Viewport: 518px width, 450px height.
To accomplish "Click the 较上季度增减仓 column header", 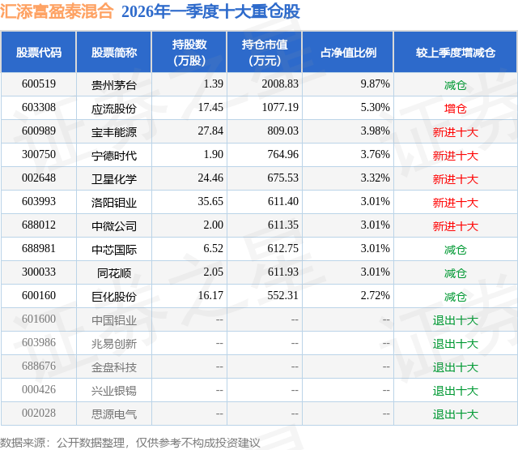I will point(456,52).
